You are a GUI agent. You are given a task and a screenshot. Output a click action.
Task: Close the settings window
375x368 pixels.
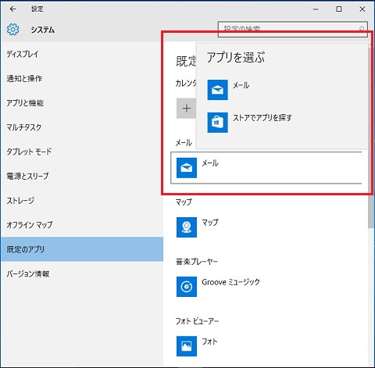[362, 9]
